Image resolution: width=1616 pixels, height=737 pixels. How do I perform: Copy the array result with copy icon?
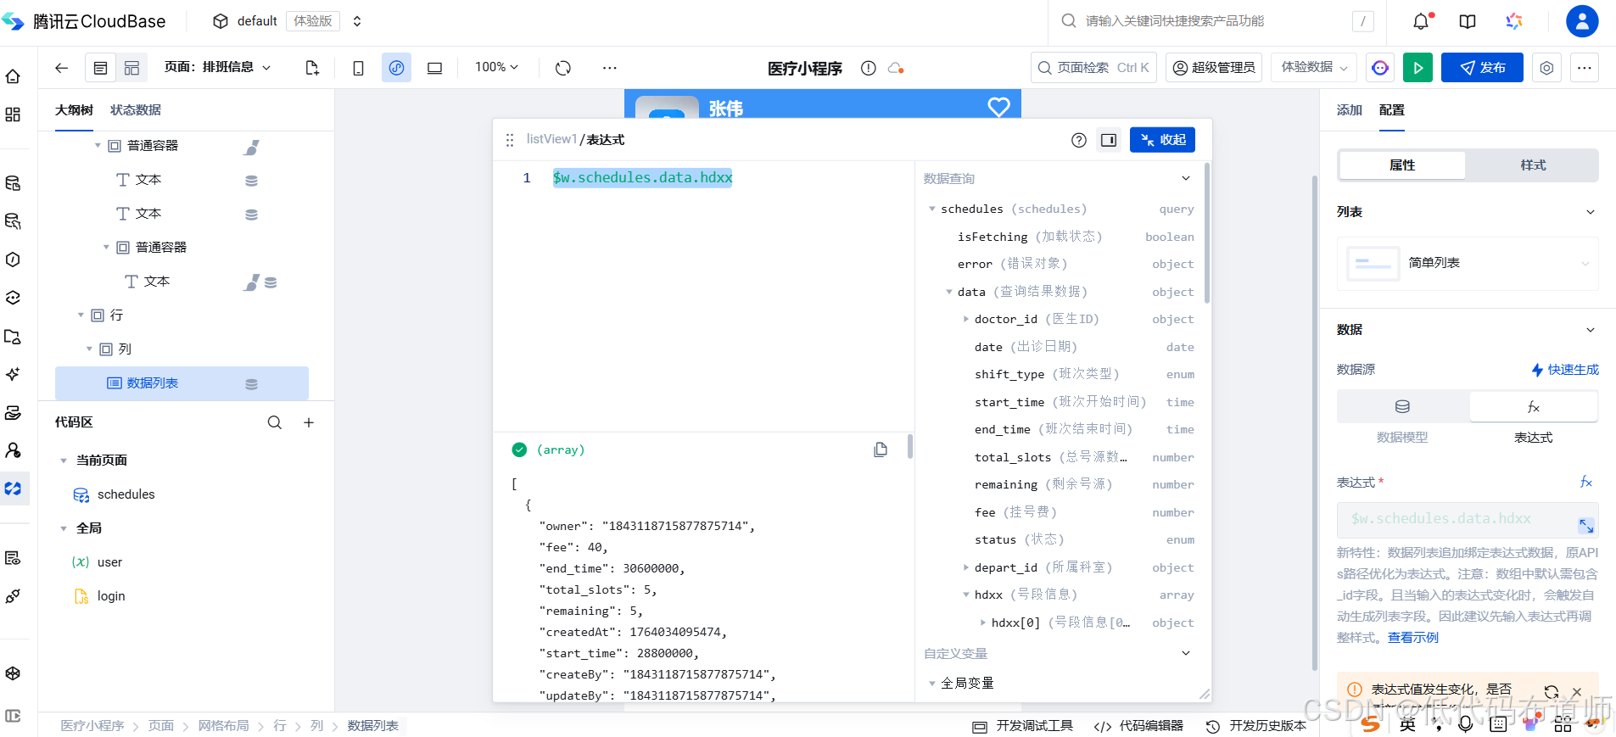[x=881, y=449]
